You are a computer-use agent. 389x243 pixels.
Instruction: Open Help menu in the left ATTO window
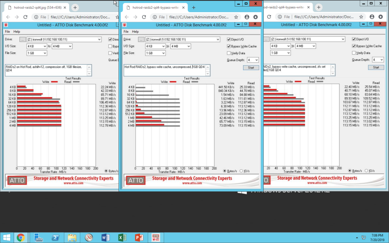pyautogui.click(x=17, y=32)
